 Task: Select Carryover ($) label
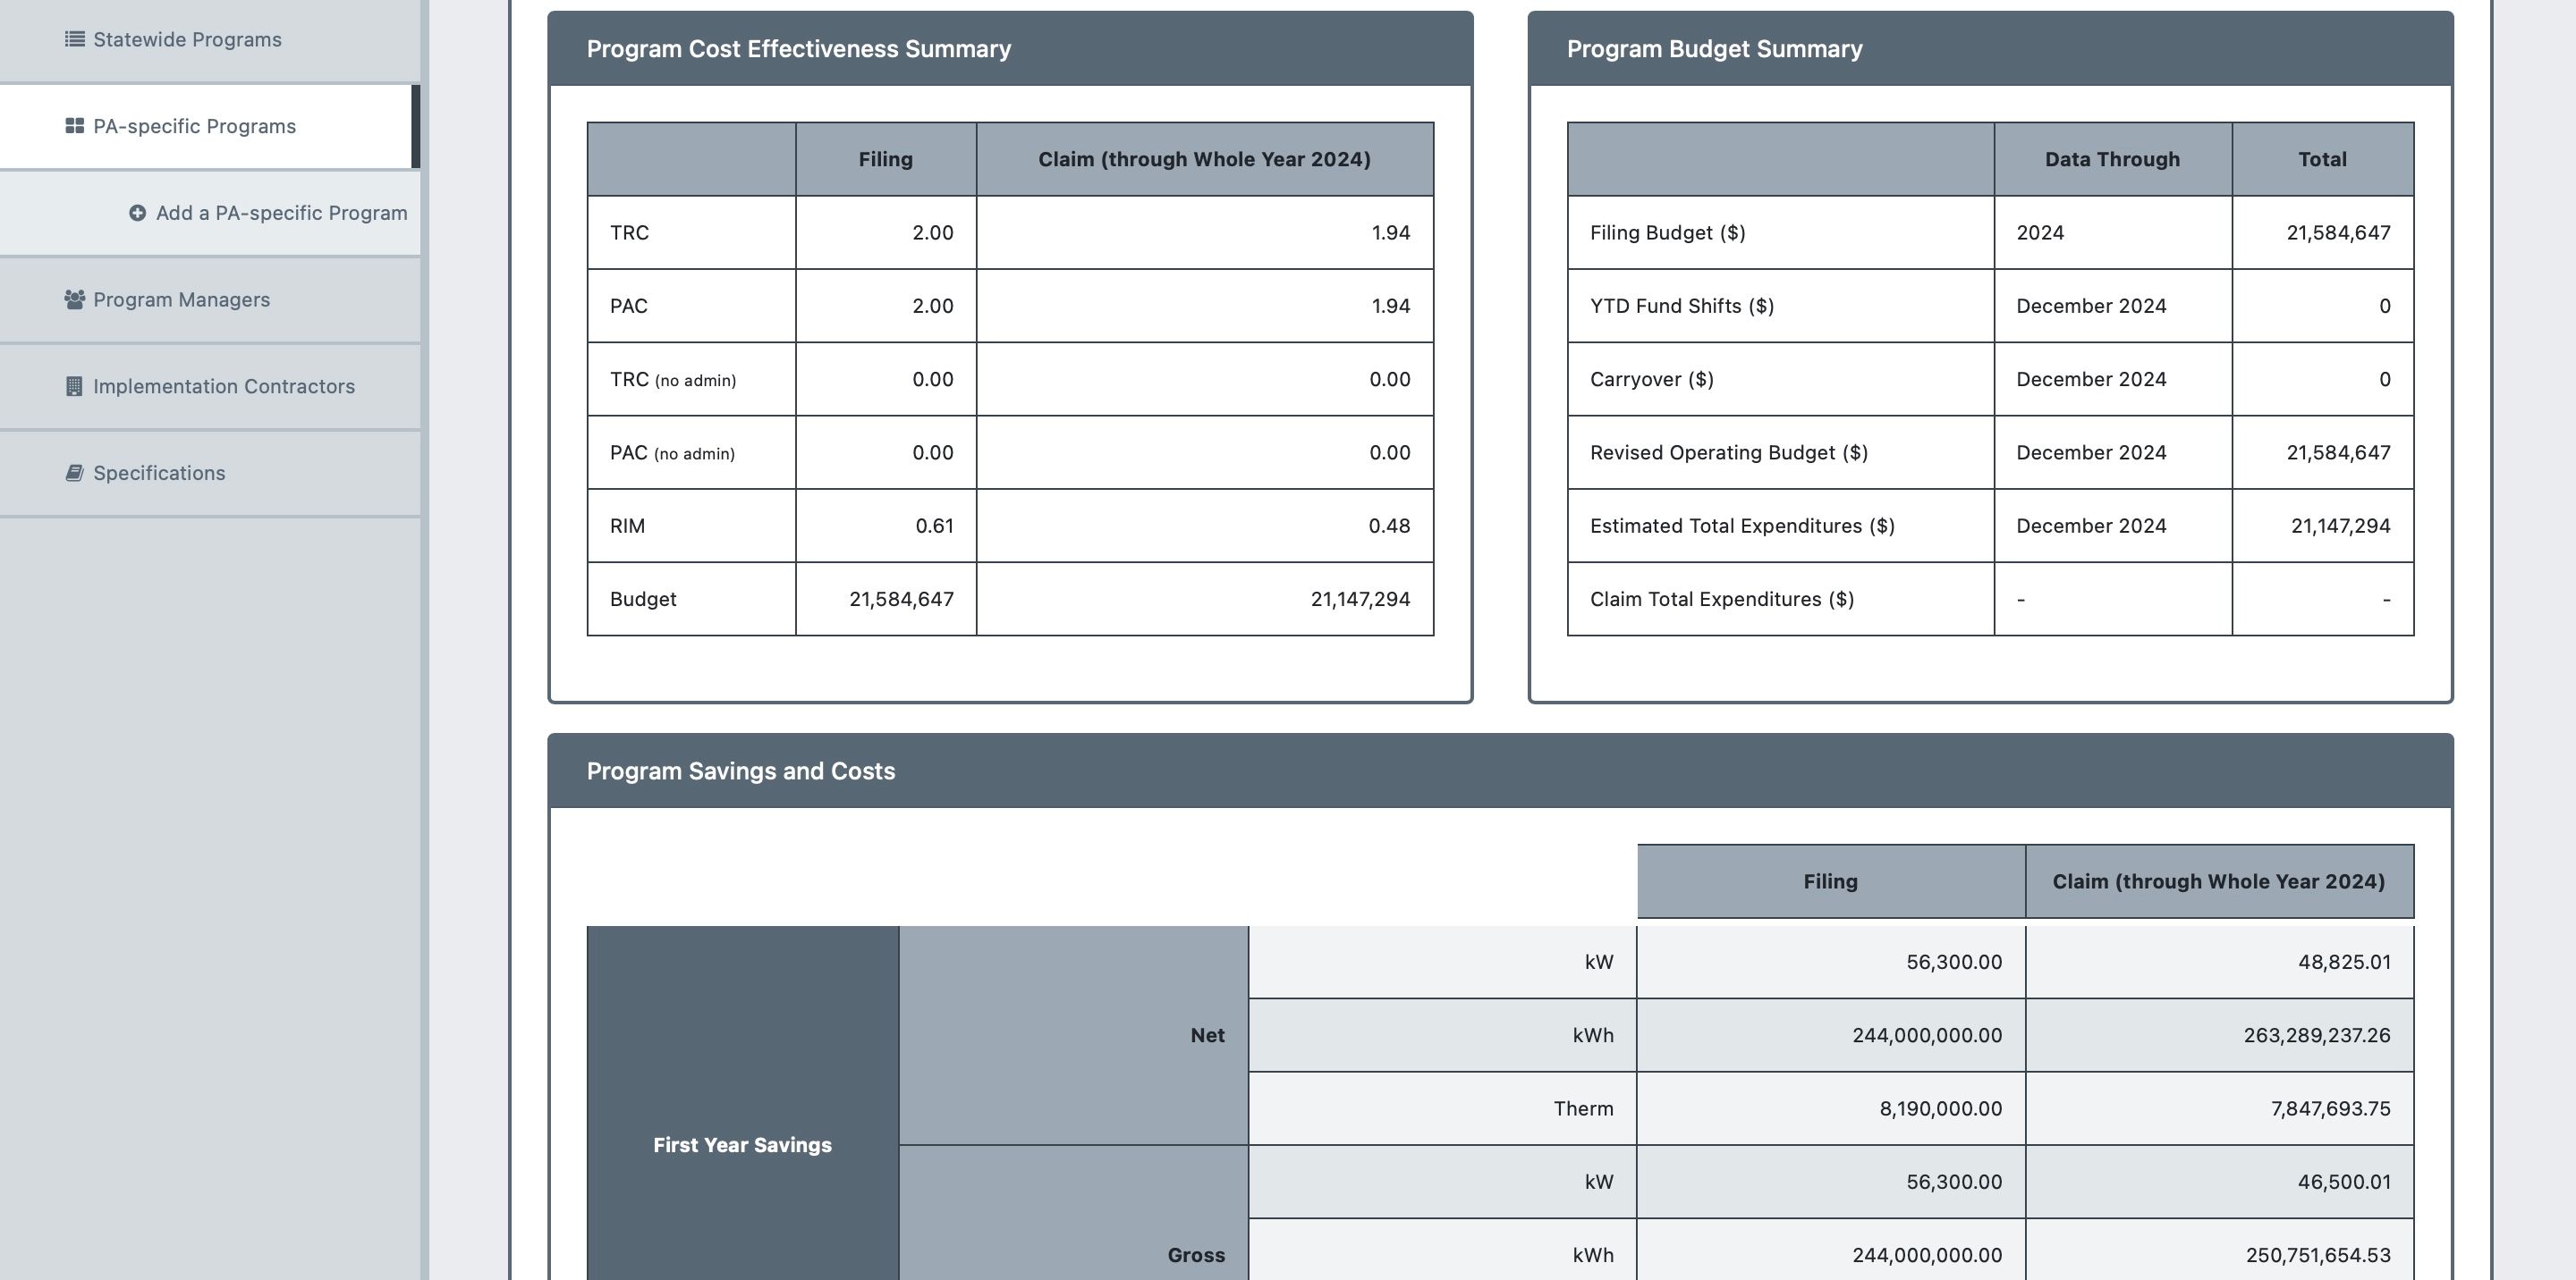(1651, 380)
